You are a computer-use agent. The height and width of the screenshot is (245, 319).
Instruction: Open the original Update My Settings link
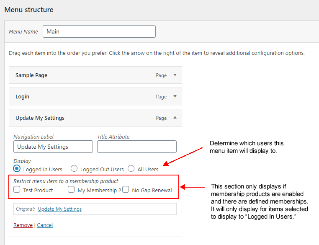pyautogui.click(x=59, y=209)
